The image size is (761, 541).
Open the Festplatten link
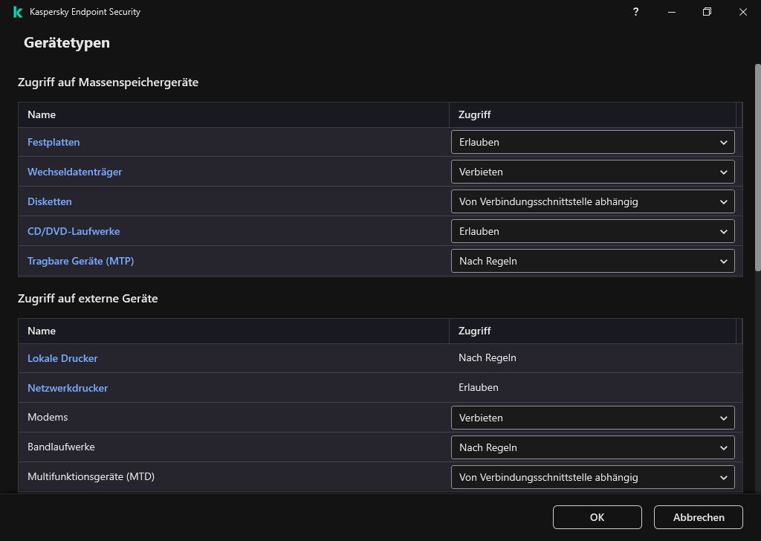[54, 142]
